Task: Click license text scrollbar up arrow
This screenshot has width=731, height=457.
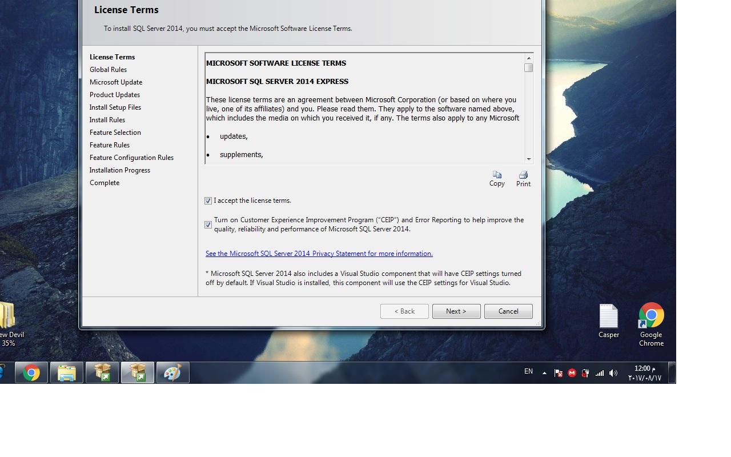Action: pyautogui.click(x=529, y=58)
